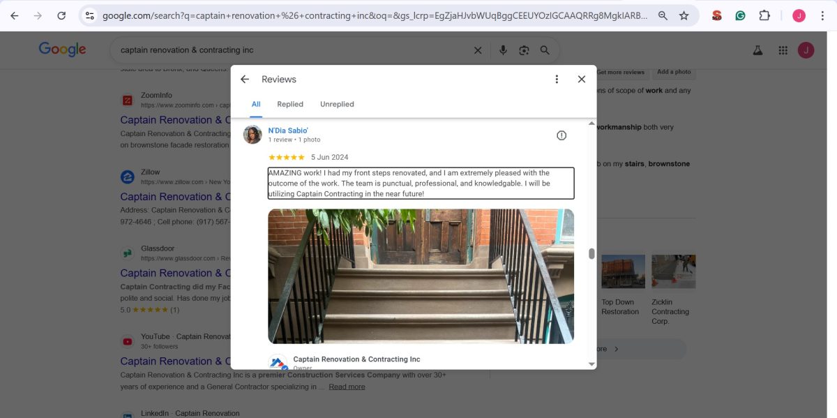Reload the page using browser refresh
Screen dimensions: 837x418
pos(61,15)
